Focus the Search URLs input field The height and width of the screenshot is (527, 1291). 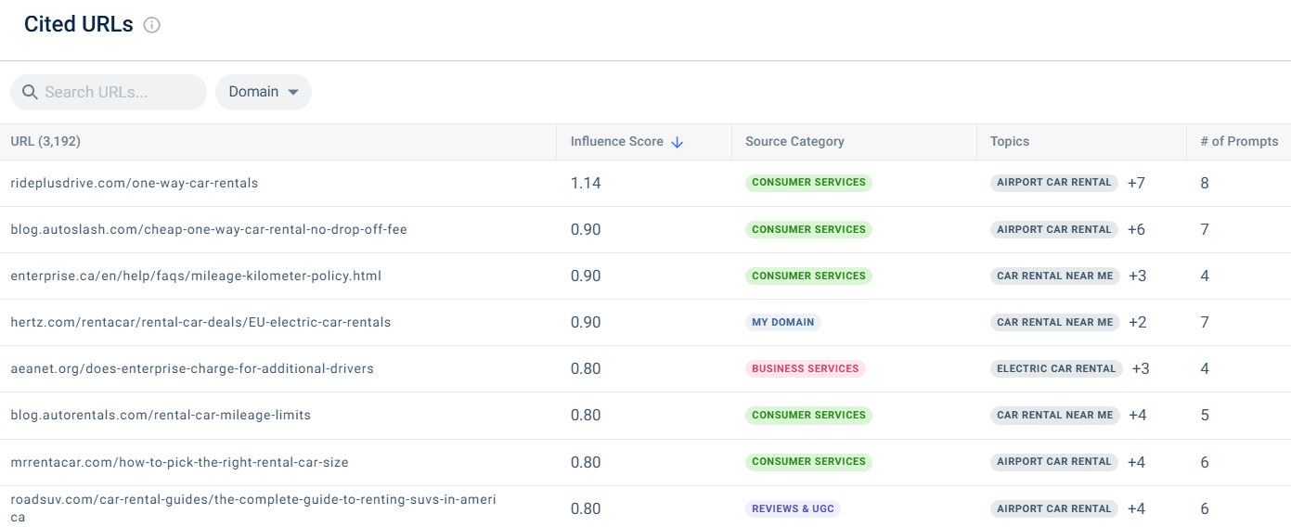[109, 92]
